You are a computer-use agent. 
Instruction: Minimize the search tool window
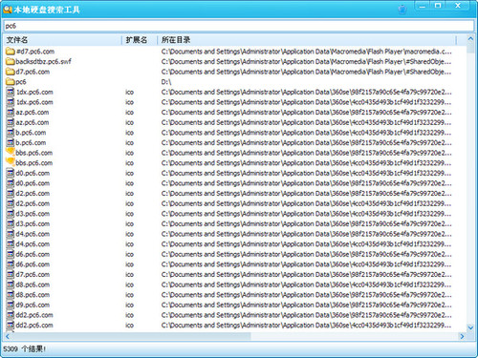tap(423, 6)
